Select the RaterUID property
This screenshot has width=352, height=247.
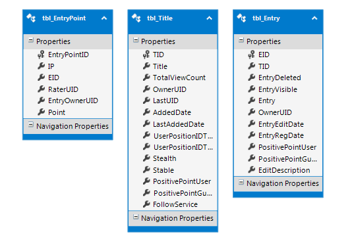pos(63,89)
